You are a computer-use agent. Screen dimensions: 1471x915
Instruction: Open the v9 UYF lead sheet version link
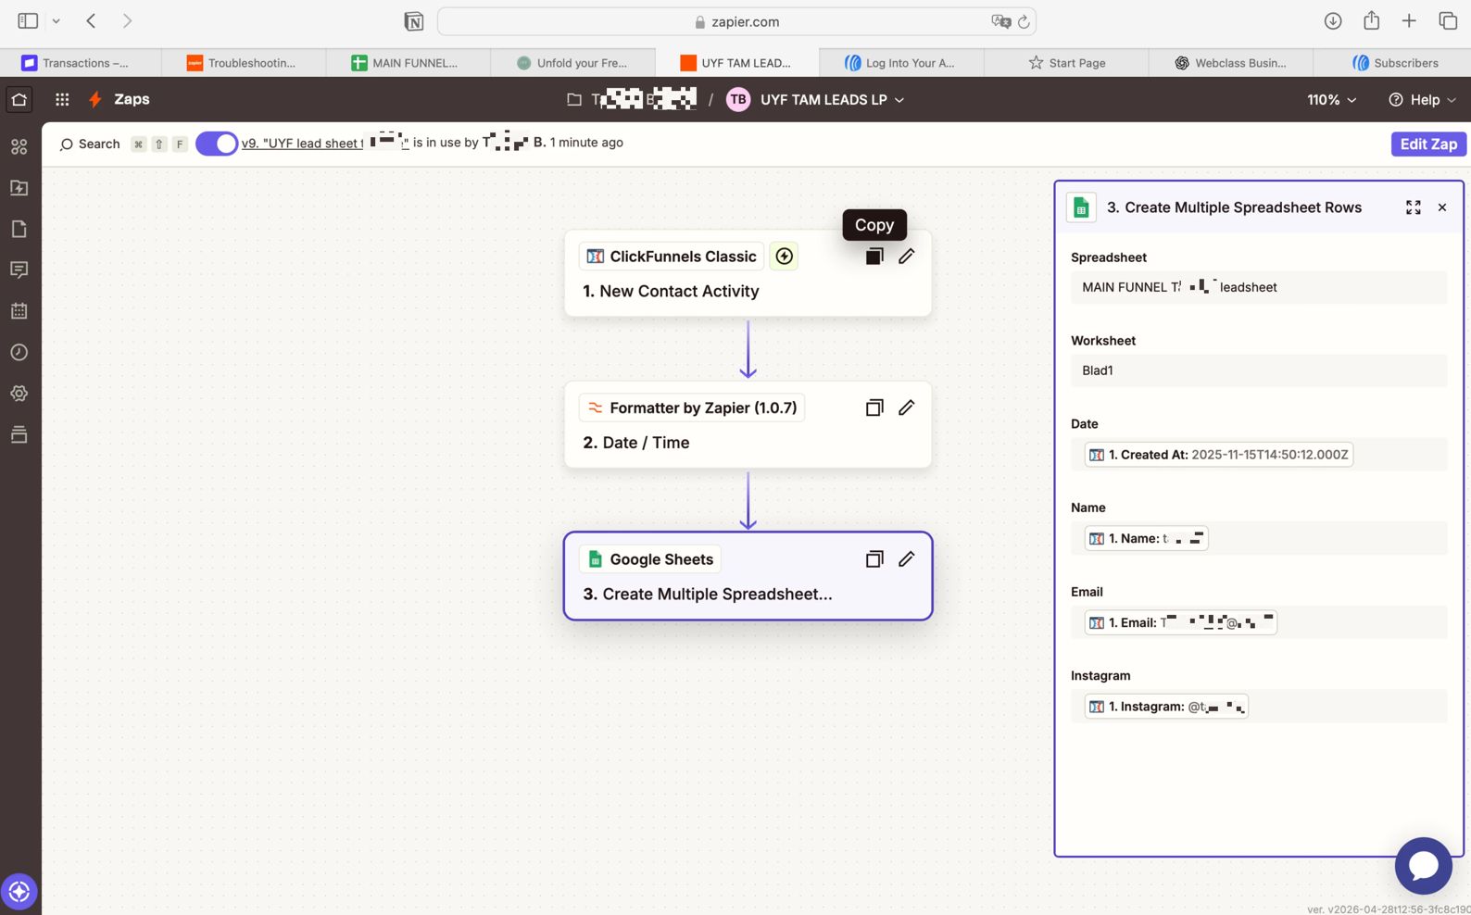(x=302, y=144)
